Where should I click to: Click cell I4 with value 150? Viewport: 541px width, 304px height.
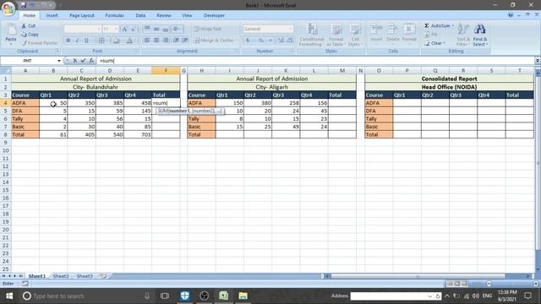230,103
